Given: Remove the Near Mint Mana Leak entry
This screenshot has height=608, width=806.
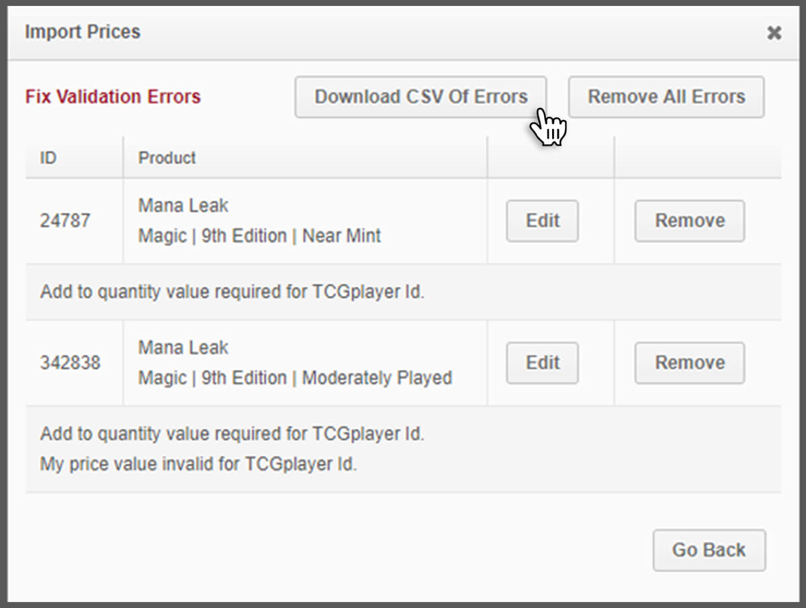Looking at the screenshot, I should (689, 221).
